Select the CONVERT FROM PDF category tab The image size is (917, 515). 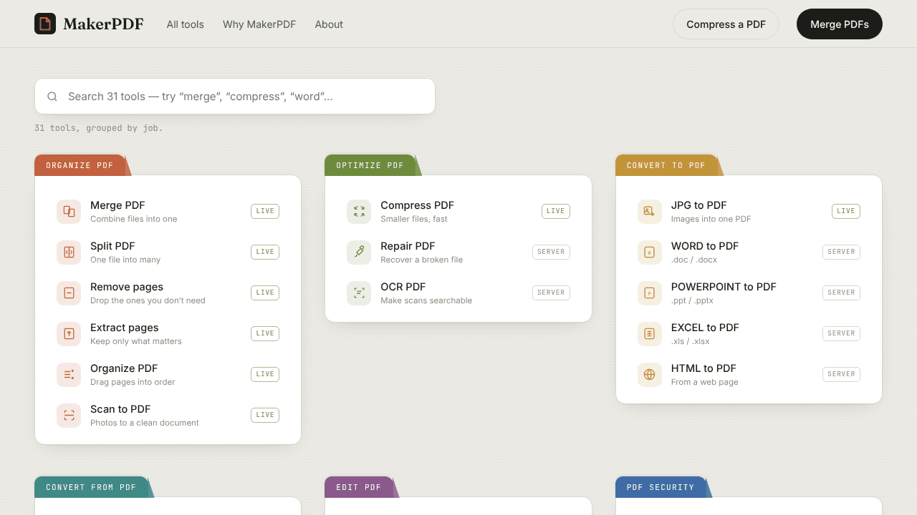coord(91,487)
